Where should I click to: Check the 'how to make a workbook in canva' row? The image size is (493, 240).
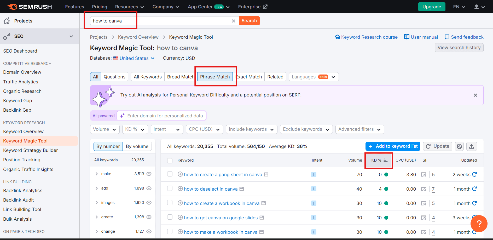pyautogui.click(x=170, y=232)
